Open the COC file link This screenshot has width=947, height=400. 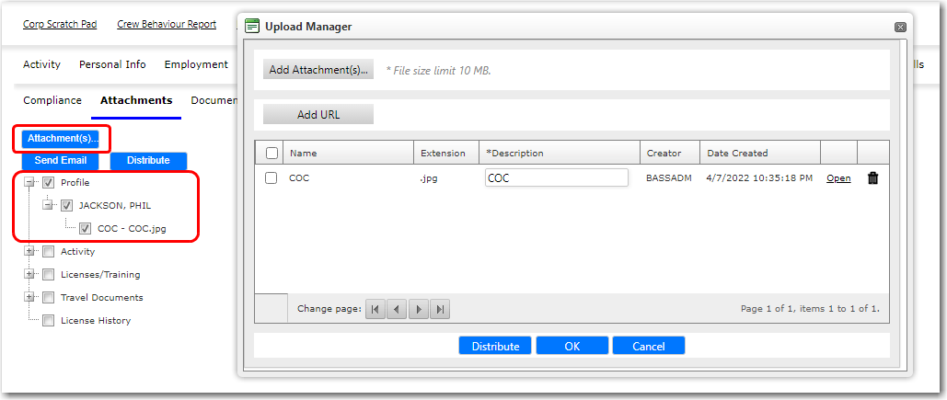coord(837,178)
